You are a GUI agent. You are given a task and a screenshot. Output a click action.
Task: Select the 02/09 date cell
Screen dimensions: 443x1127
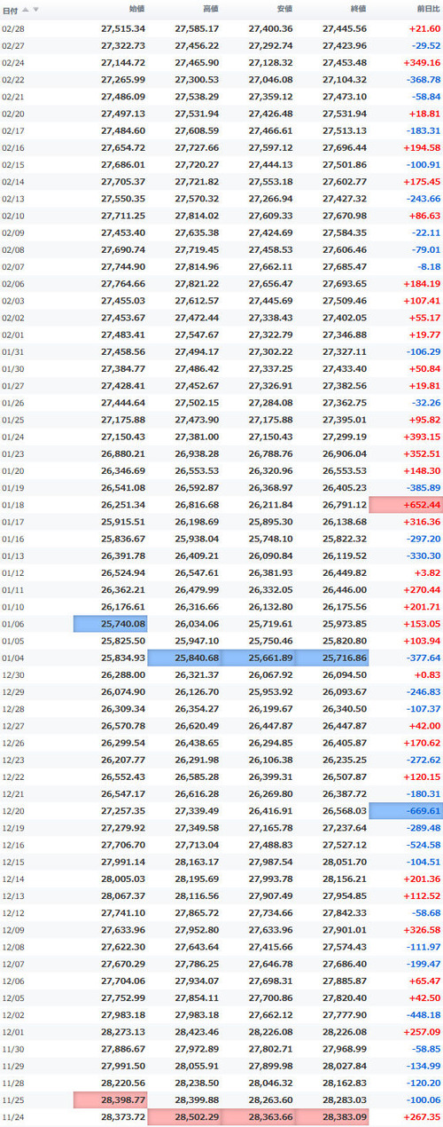pyautogui.click(x=14, y=232)
